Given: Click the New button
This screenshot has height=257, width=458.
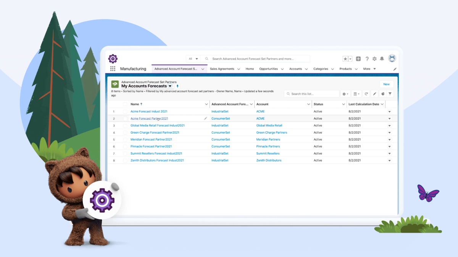Looking at the screenshot, I should 386,84.
